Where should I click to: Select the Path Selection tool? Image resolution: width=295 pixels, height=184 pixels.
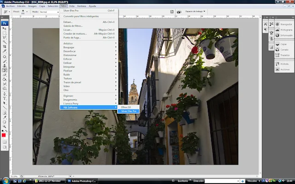pos(5,103)
